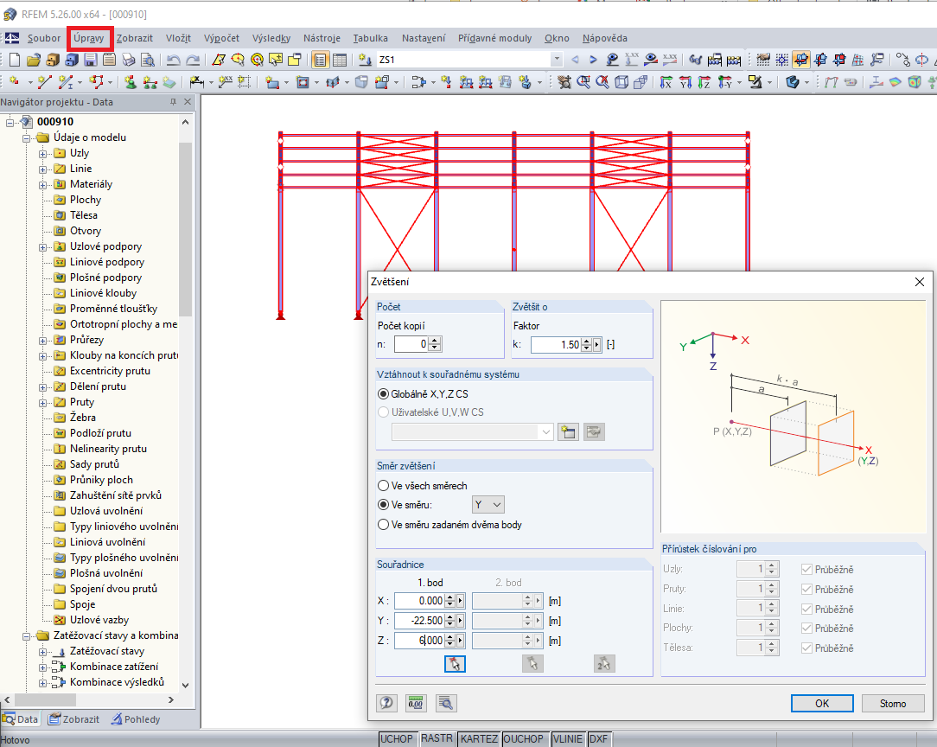Click the magnifier list icon in dialog
Screen dimensions: 937x747
coord(446,704)
